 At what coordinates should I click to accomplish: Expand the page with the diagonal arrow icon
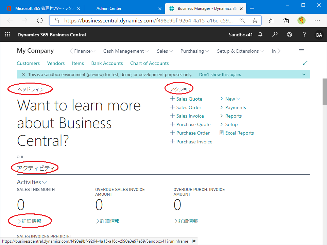(305, 63)
